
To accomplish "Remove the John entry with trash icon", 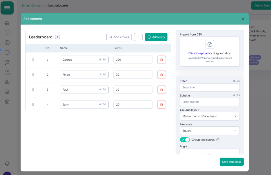I will pos(161,104).
